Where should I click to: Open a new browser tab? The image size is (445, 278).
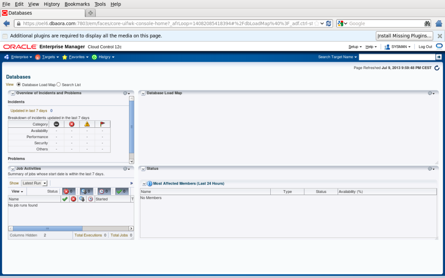click(90, 13)
